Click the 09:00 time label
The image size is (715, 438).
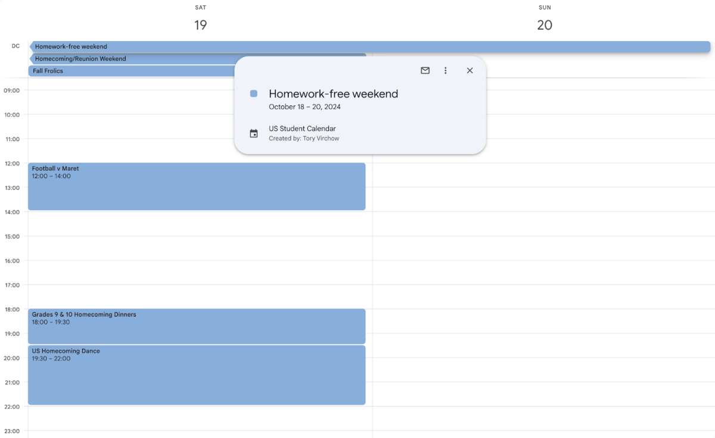(12, 90)
